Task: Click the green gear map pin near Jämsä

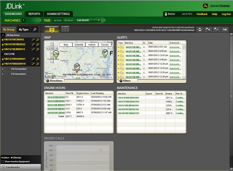Action: point(105,53)
